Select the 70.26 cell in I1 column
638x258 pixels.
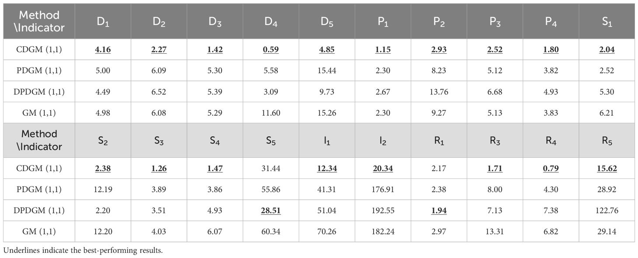[326, 231]
